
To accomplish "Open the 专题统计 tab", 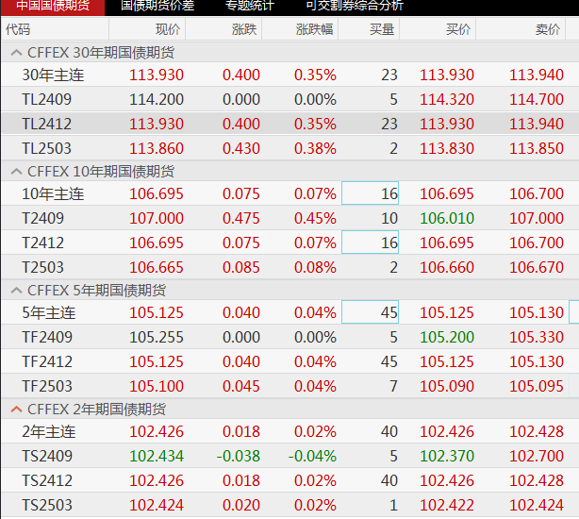I will coord(250,6).
